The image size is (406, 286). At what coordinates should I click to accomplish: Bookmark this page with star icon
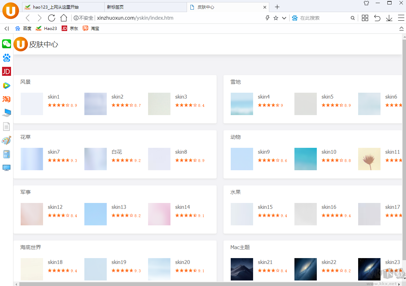coord(276,18)
